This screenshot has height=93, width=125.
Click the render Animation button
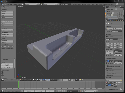(x=118, y=29)
